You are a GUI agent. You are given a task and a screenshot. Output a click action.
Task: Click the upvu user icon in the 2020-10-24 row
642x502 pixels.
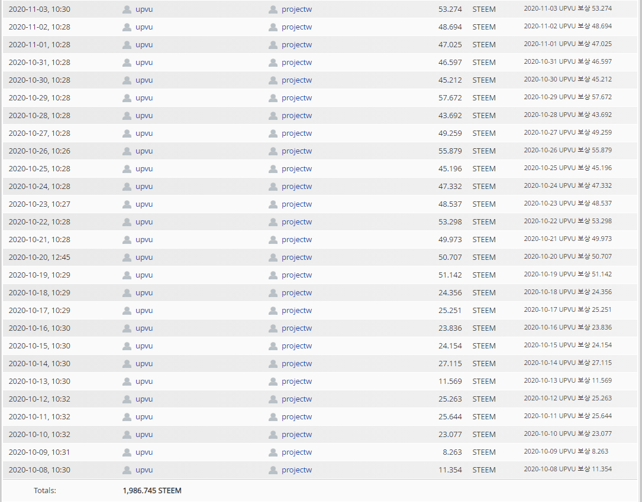click(x=127, y=187)
